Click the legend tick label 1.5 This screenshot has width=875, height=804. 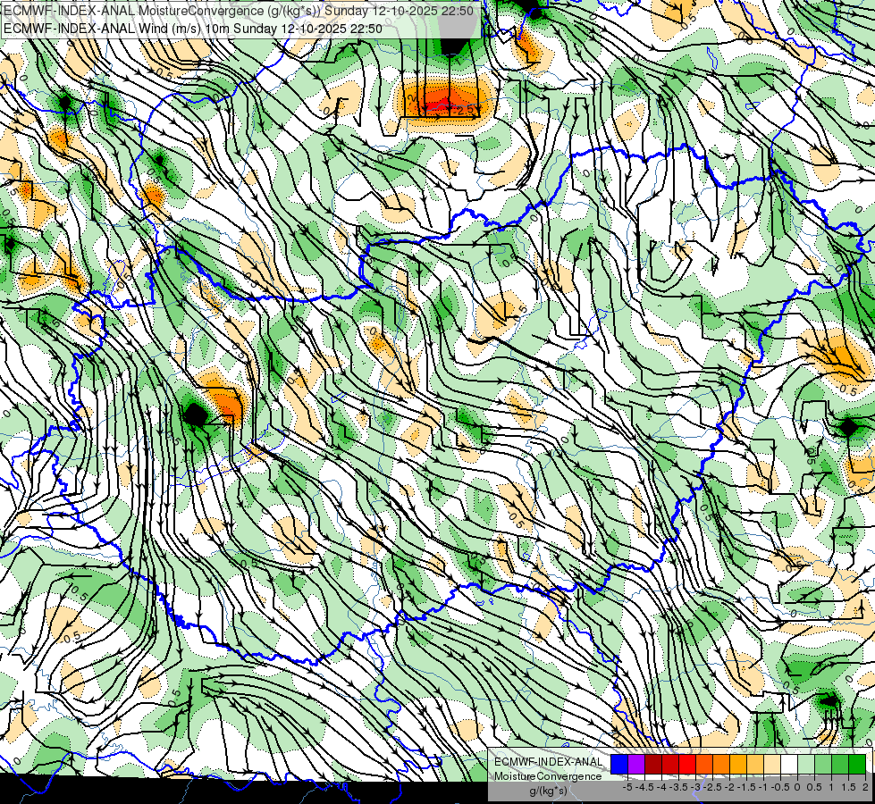coord(849,787)
